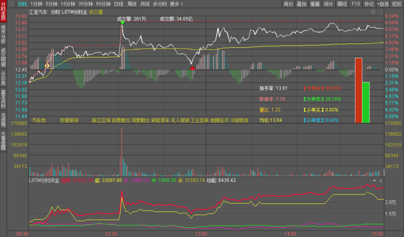404x237 pixels.
Task: Open the 技术分析 side tab
Action: click(x=4, y=34)
